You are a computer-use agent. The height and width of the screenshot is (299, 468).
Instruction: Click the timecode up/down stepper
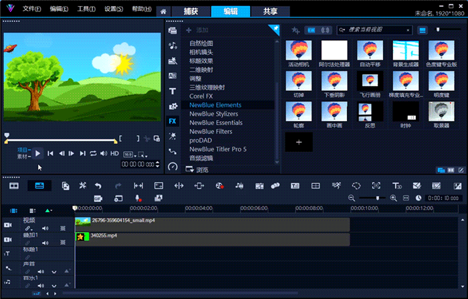(158, 165)
